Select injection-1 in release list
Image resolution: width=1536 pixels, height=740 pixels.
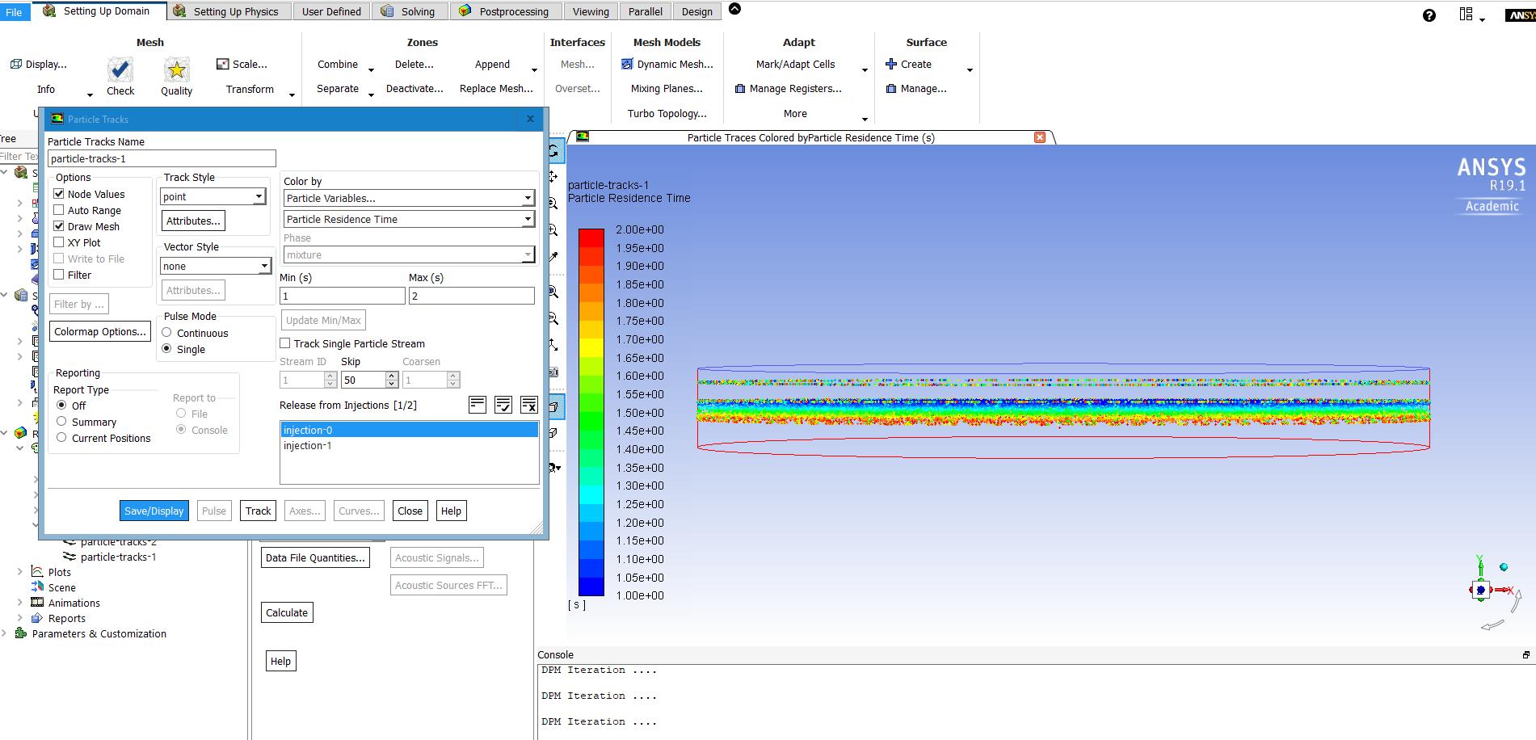coord(409,445)
